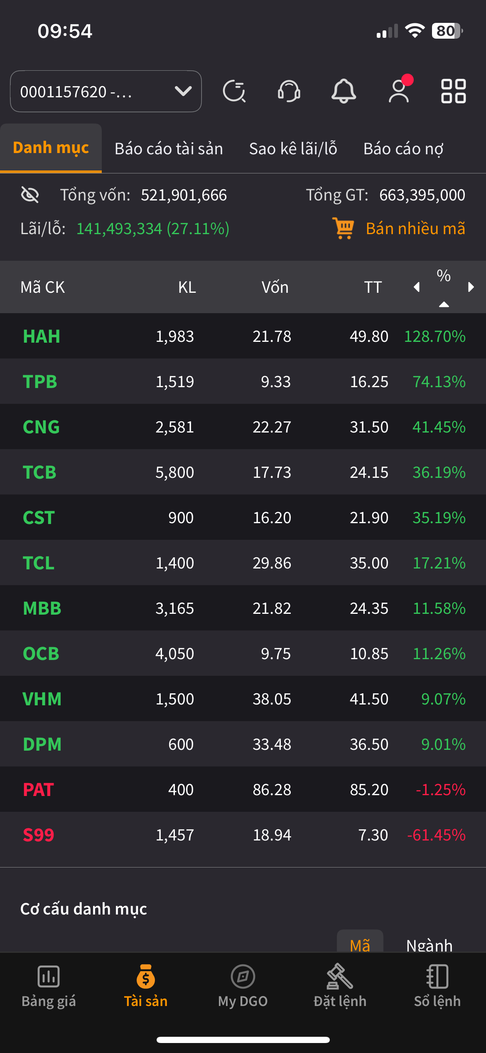Show next column with right arrow
The height and width of the screenshot is (1053, 486).
coord(471,287)
